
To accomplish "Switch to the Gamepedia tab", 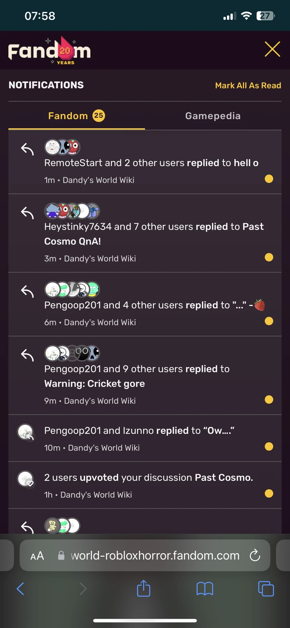I will tap(213, 116).
